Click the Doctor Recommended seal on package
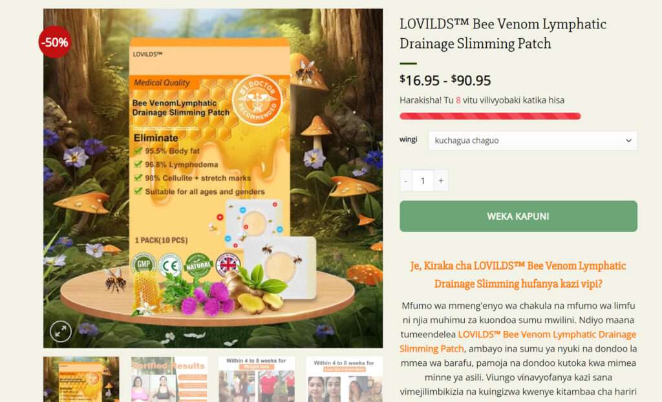This screenshot has width=662, height=402. (x=257, y=101)
